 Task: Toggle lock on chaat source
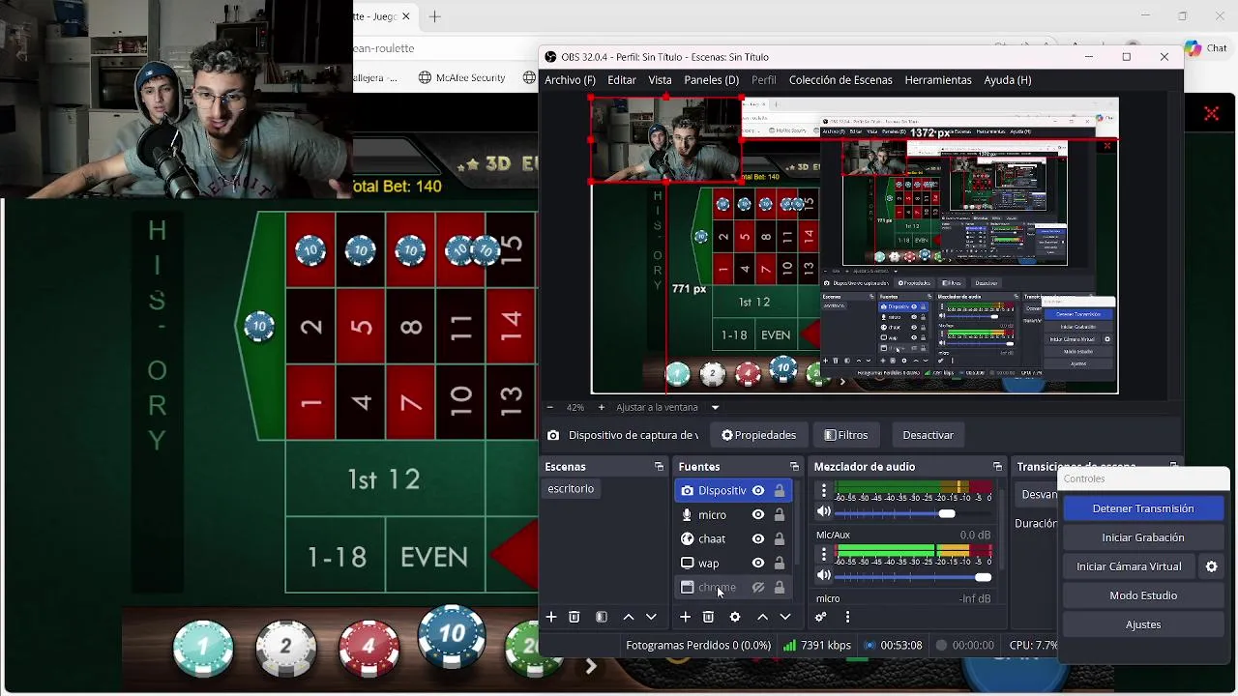pos(780,539)
